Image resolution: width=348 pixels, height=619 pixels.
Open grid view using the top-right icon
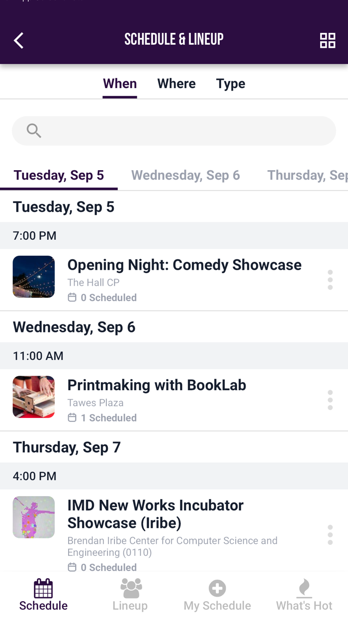328,40
